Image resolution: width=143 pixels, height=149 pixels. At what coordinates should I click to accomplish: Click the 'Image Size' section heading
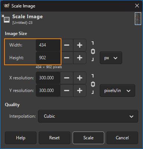[x=16, y=34]
